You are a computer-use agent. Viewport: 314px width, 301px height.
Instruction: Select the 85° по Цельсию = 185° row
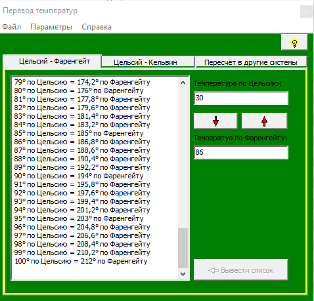pos(95,133)
